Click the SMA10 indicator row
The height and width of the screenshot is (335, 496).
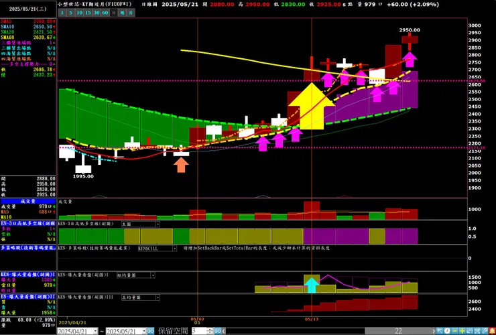(28, 27)
